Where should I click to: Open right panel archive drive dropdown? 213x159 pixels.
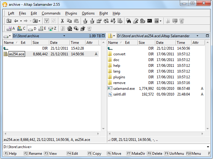tap(111, 36)
